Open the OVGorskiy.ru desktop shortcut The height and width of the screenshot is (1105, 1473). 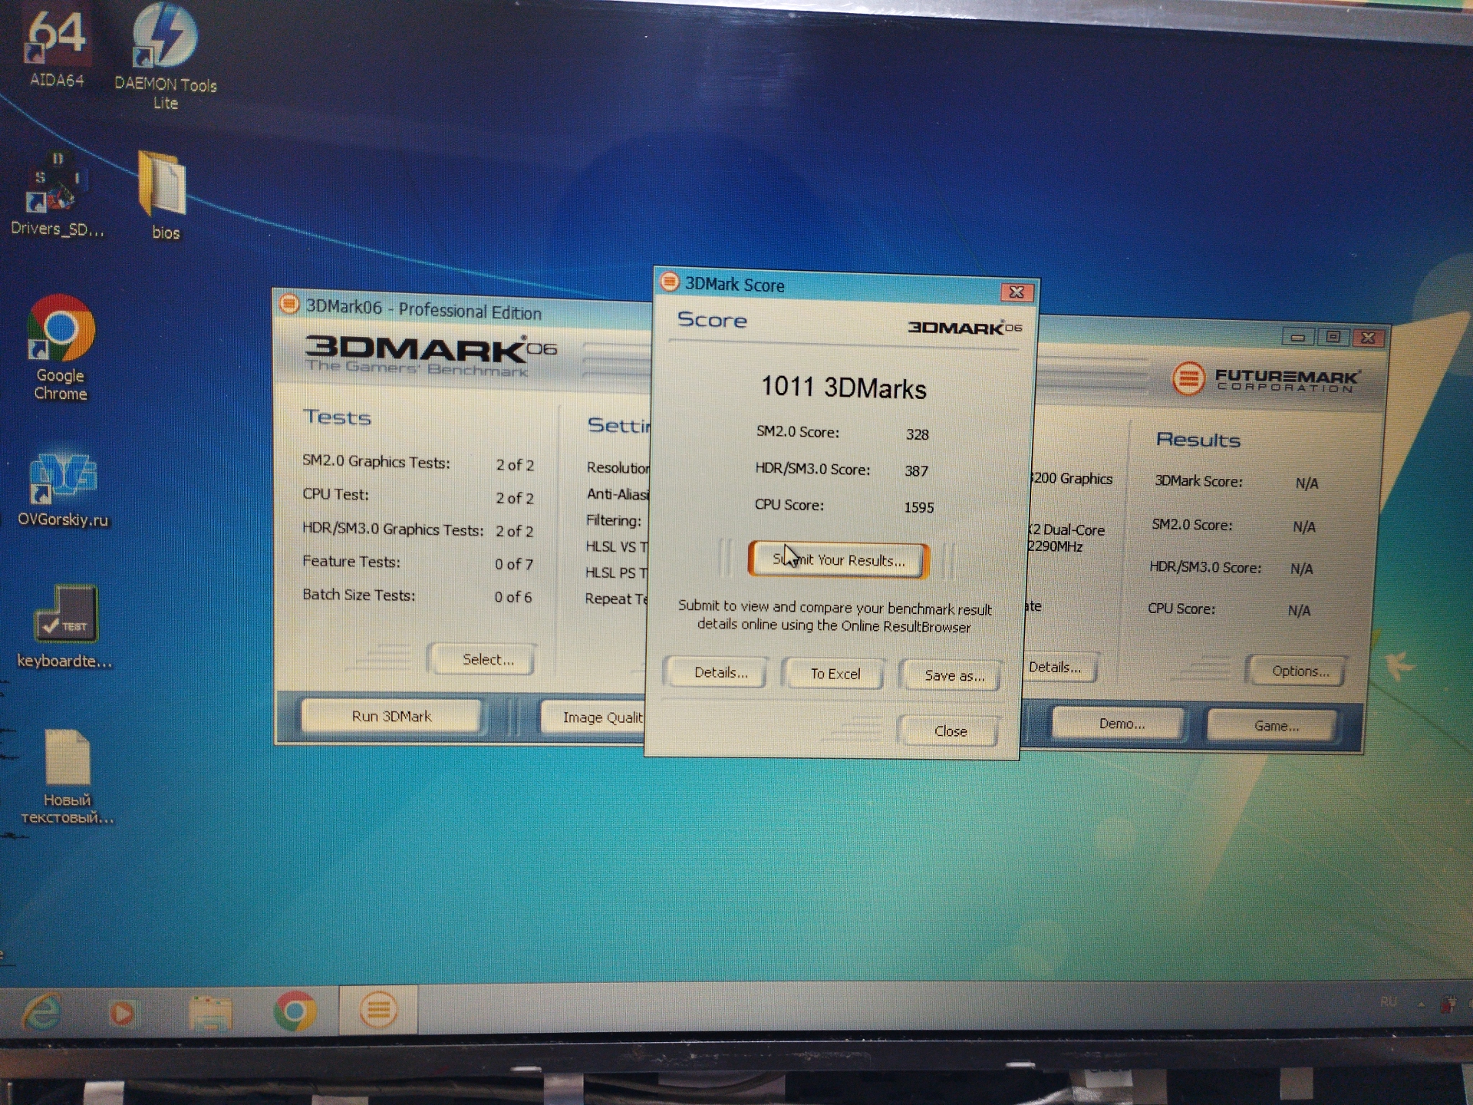[62, 490]
